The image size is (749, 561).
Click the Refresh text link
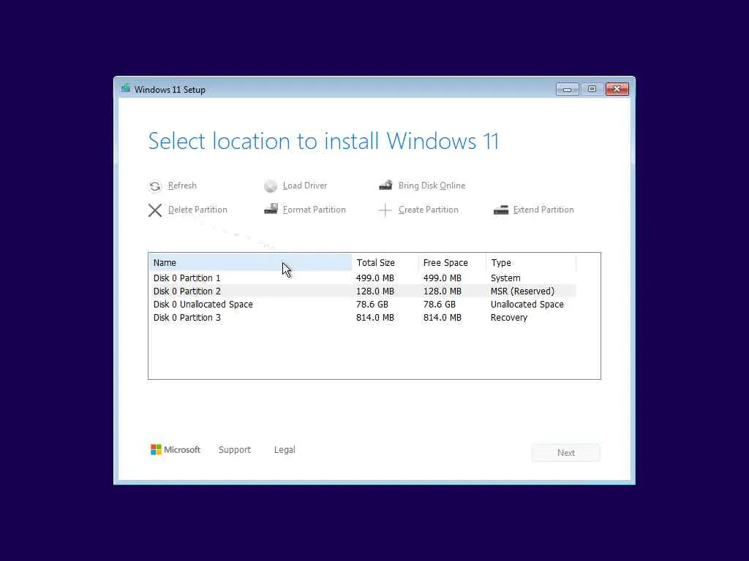(x=182, y=186)
